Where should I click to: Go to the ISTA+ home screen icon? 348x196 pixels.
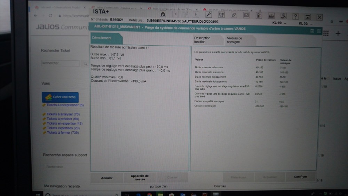(x=163, y=14)
